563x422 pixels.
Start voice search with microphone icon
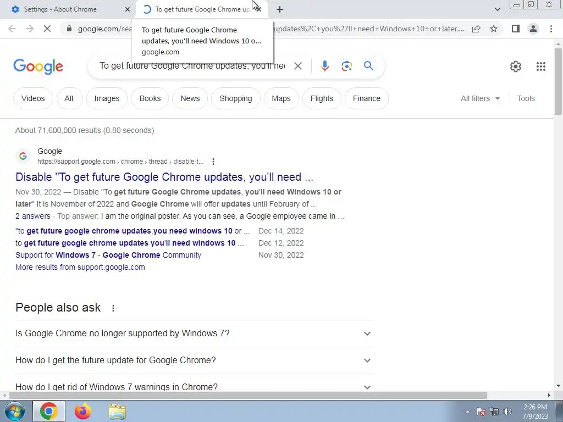324,66
